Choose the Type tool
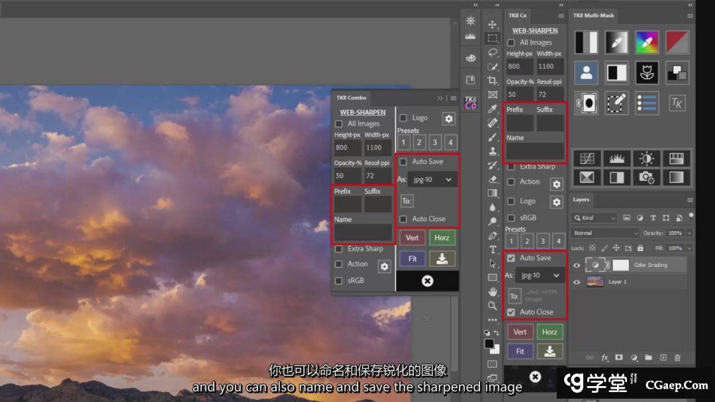The image size is (715, 402). (x=493, y=250)
